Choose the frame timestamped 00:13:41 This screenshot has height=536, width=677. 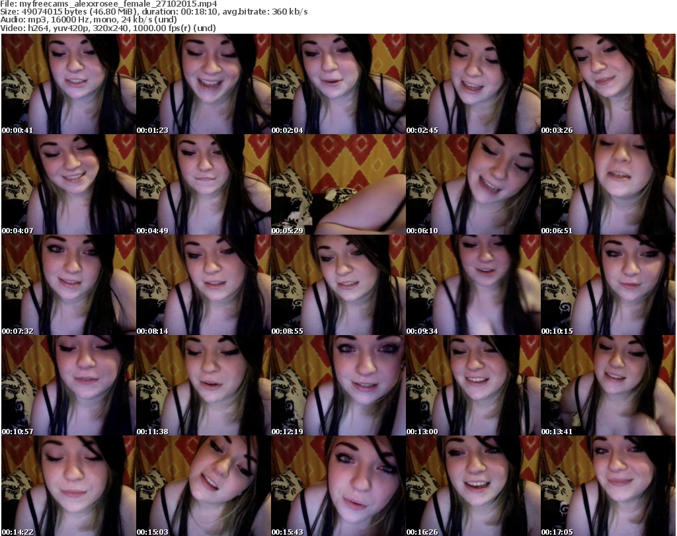pos(608,385)
